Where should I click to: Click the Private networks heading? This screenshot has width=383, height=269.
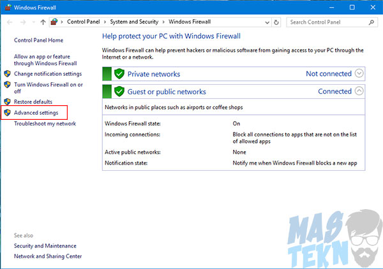(x=154, y=74)
